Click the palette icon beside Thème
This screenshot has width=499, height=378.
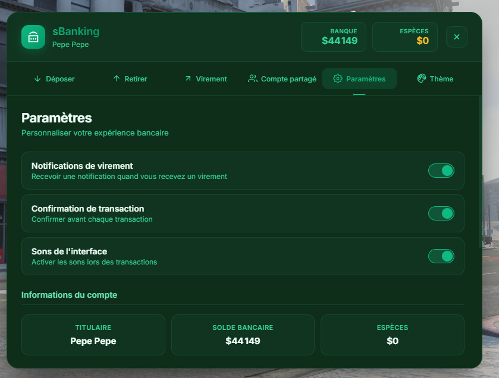[x=421, y=78]
